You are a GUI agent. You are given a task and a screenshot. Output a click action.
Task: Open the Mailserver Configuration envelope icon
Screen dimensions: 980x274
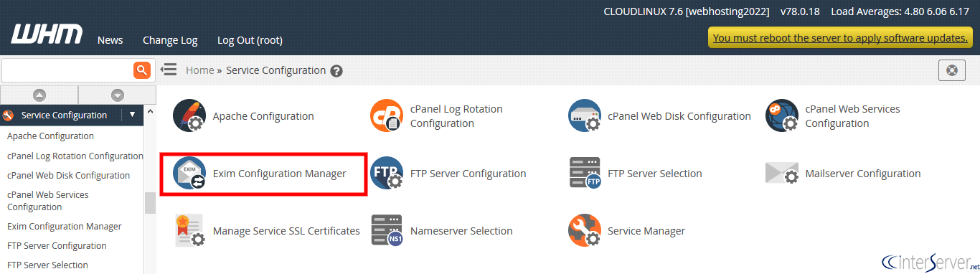(x=781, y=174)
